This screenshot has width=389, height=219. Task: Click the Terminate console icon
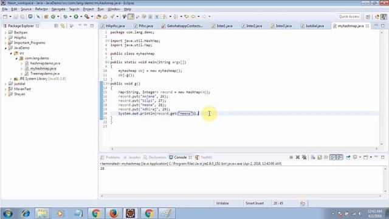click(x=291, y=157)
